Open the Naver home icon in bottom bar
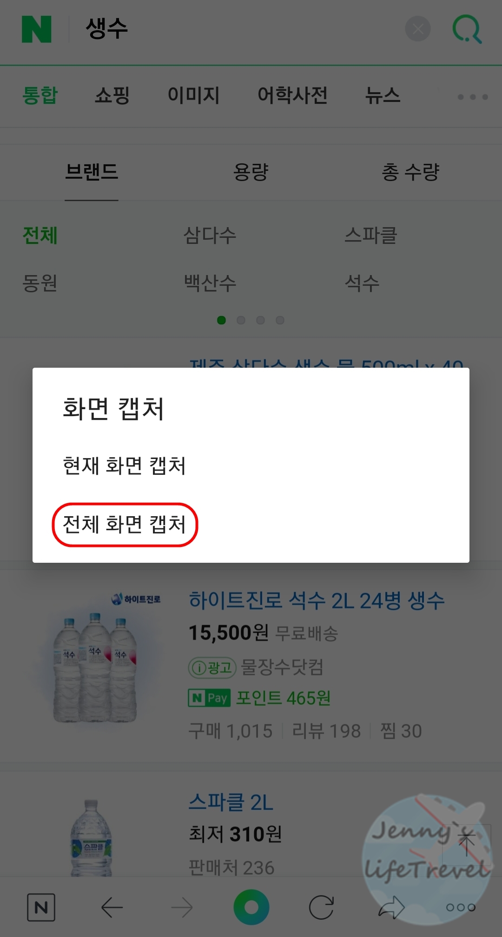The height and width of the screenshot is (937, 502). [x=41, y=907]
